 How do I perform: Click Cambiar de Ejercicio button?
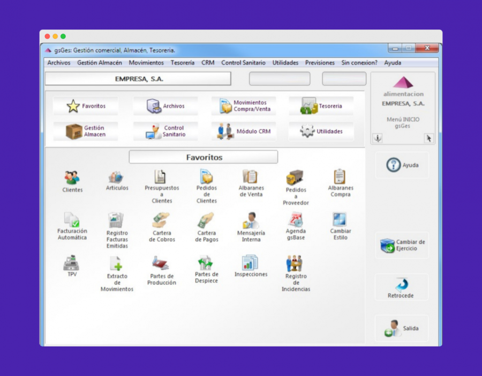[402, 246]
